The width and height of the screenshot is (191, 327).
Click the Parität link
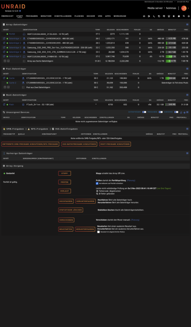pyautogui.click(x=12, y=34)
